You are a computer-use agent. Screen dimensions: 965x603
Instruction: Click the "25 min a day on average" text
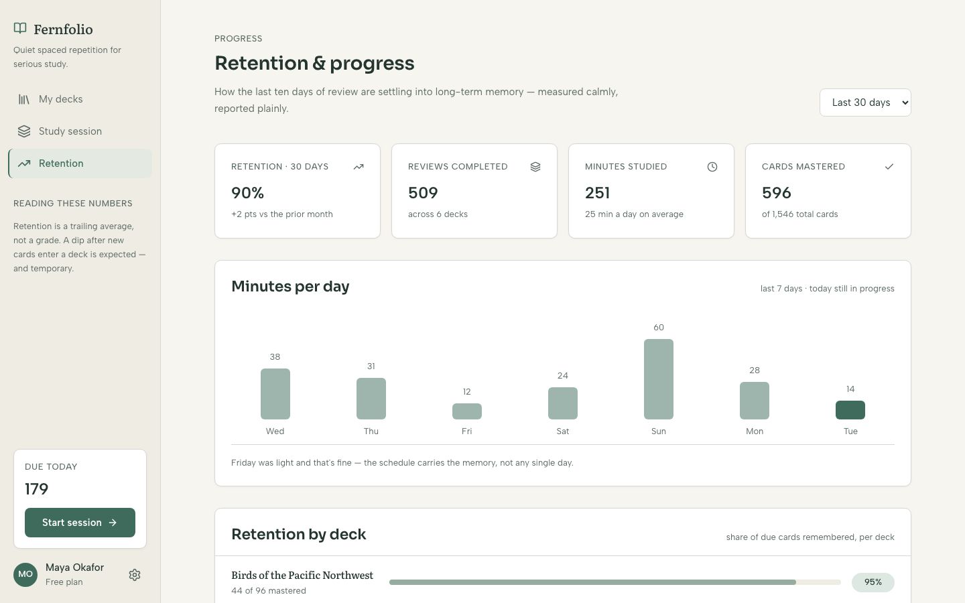click(x=634, y=214)
